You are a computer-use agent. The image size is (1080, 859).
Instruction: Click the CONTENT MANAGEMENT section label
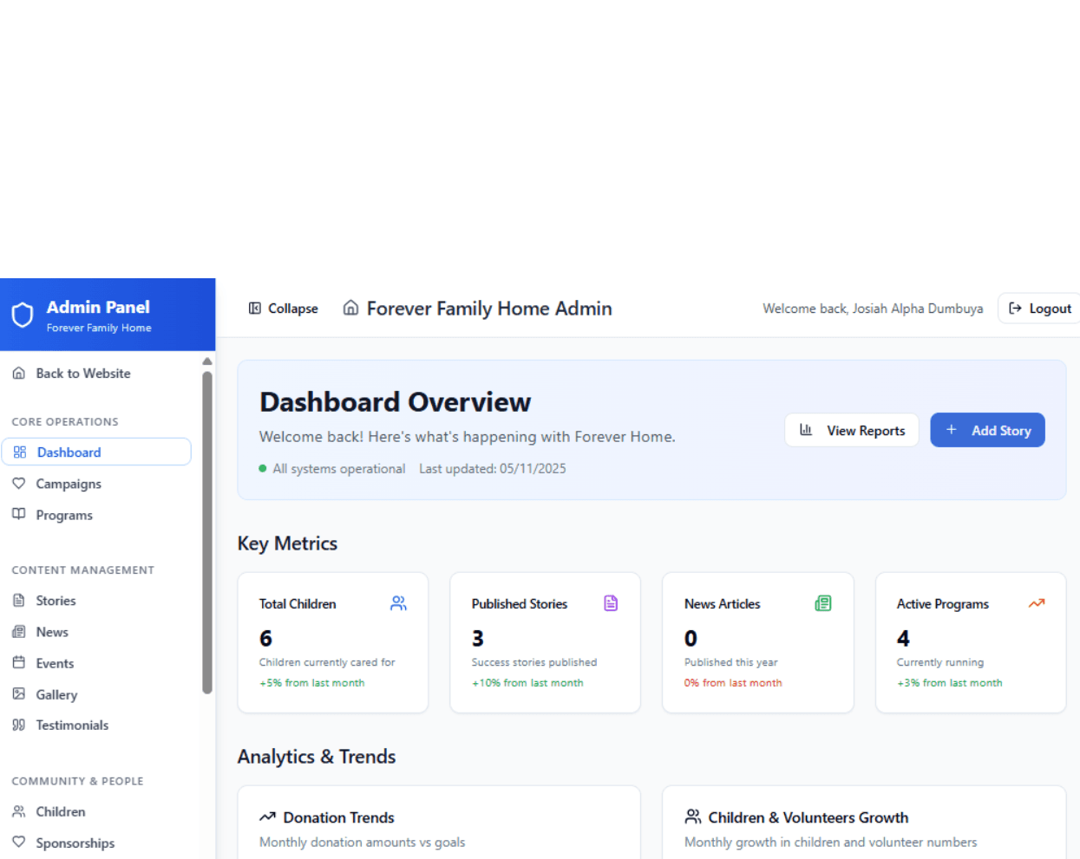pyautogui.click(x=82, y=569)
